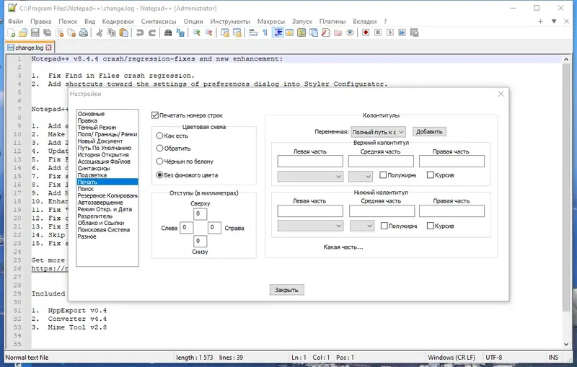Click the Cut (scissors) toolbar icon

click(x=99, y=32)
